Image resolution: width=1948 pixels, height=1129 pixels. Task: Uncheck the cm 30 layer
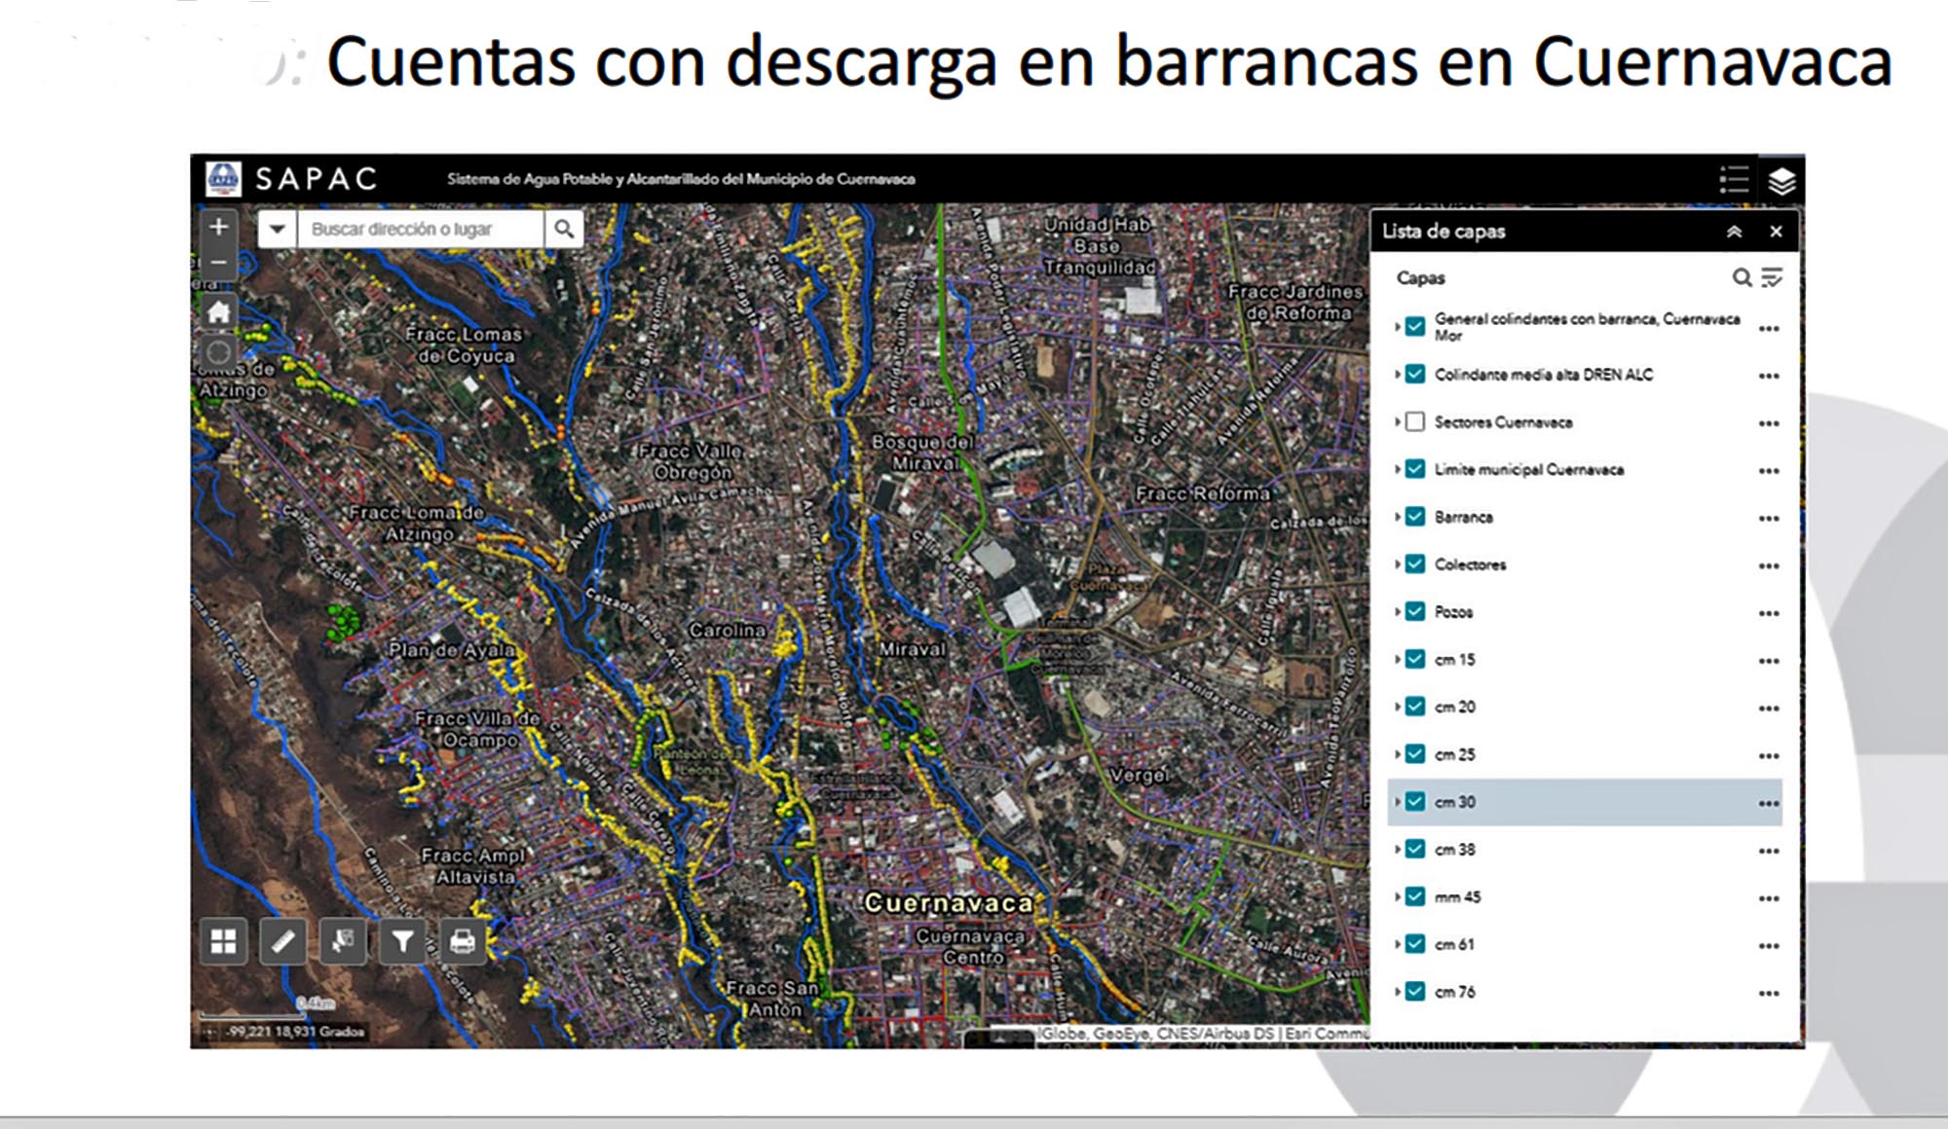pos(1415,802)
